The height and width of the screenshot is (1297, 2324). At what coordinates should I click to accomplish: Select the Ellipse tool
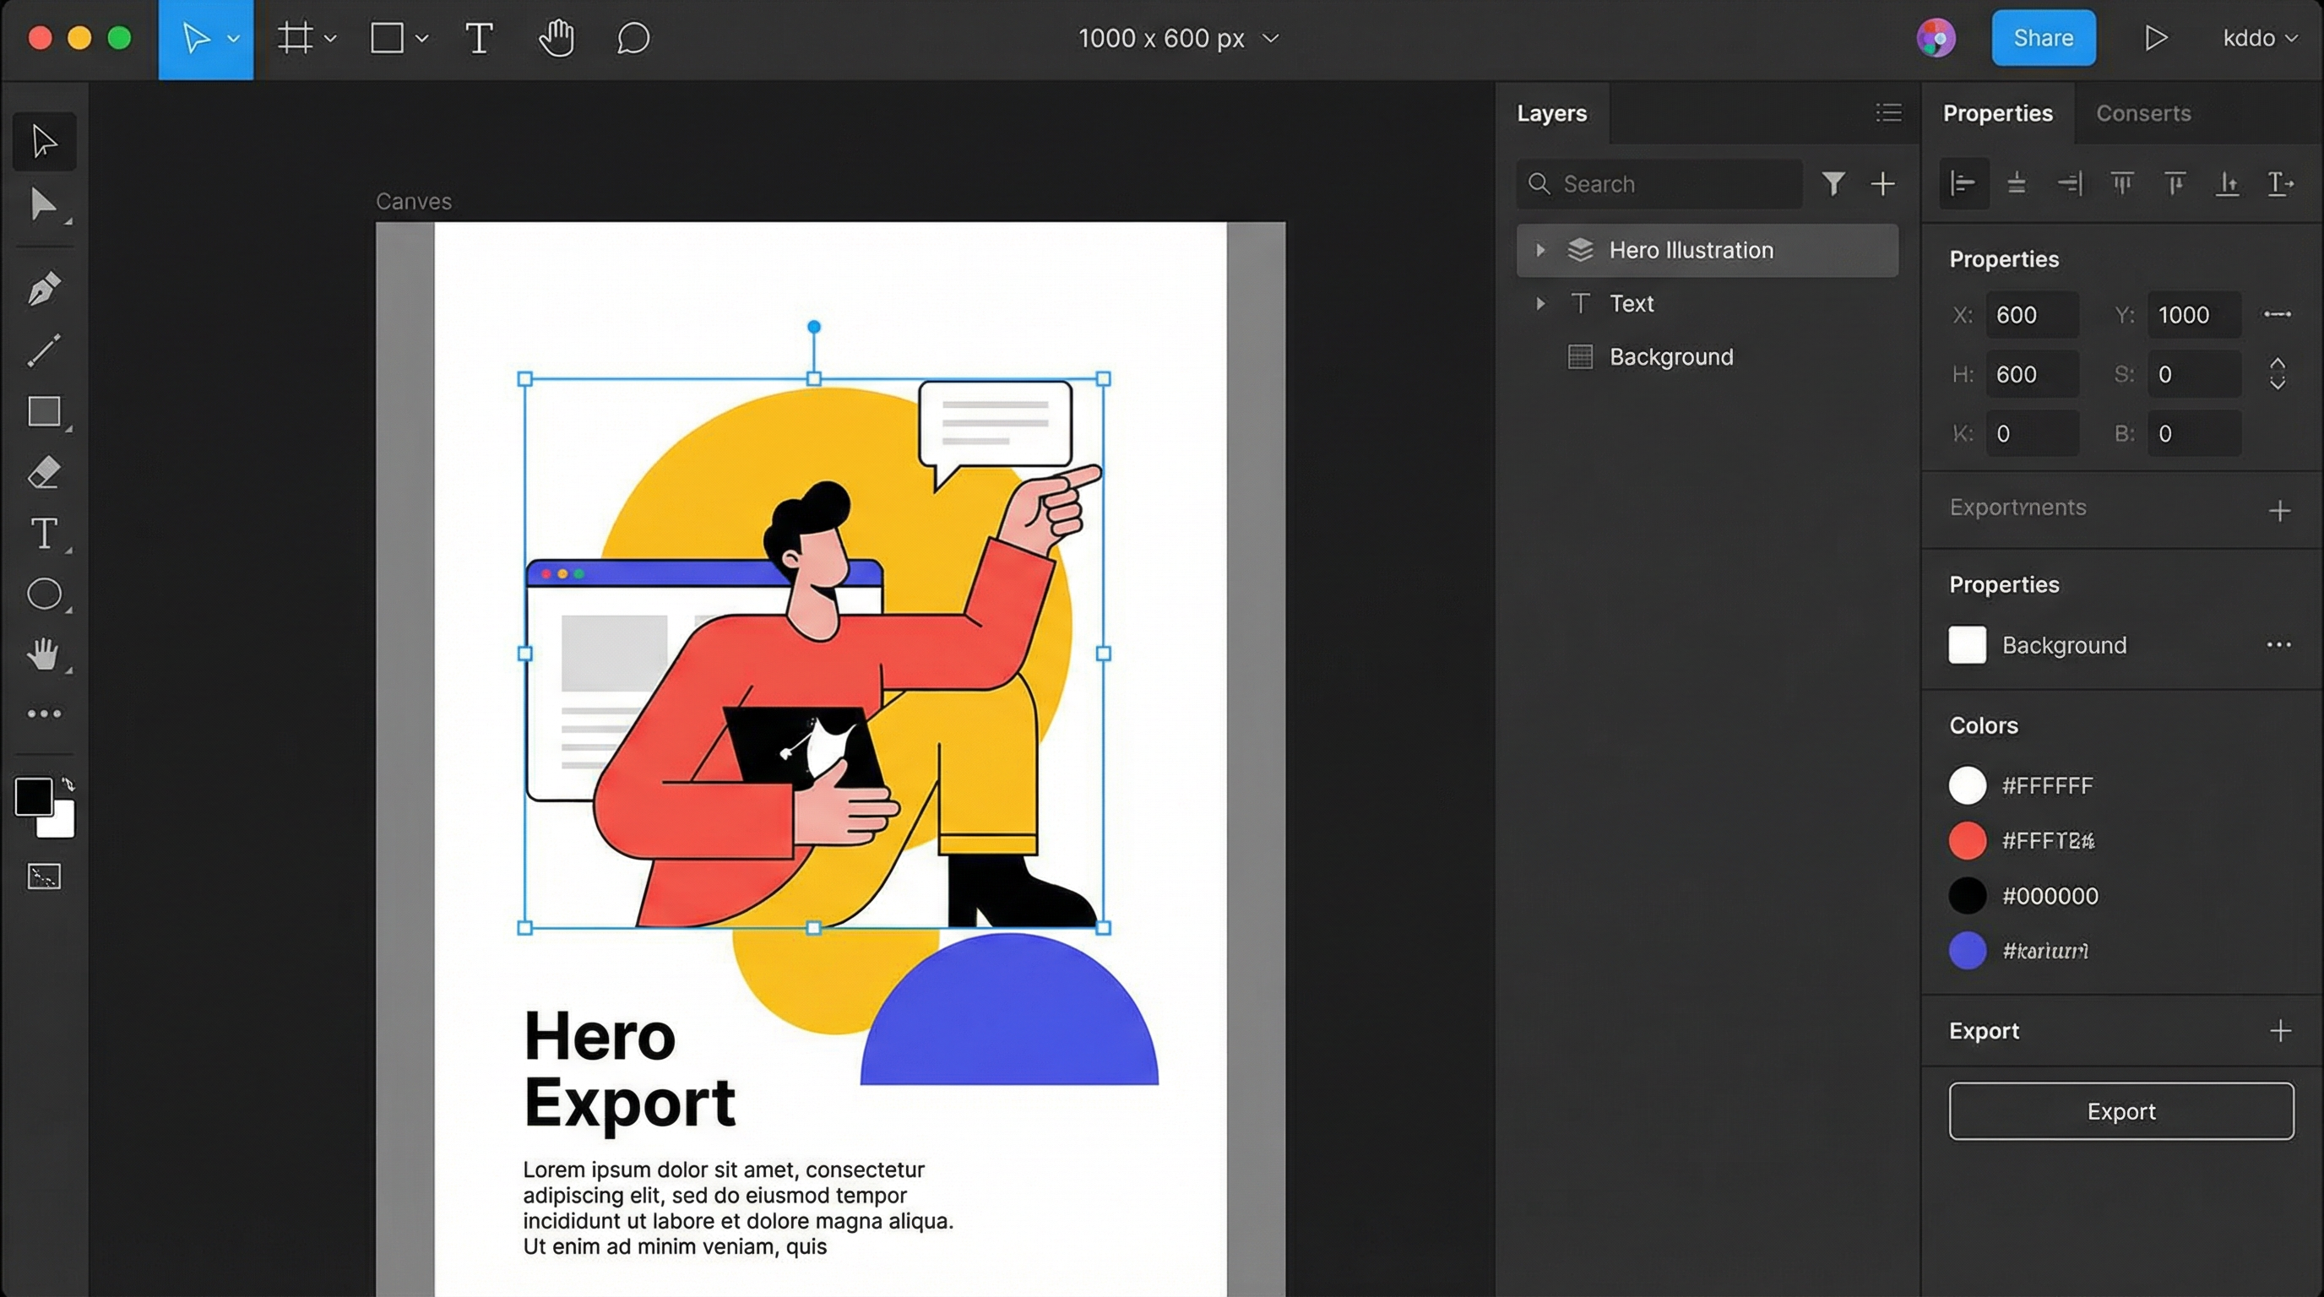point(43,594)
